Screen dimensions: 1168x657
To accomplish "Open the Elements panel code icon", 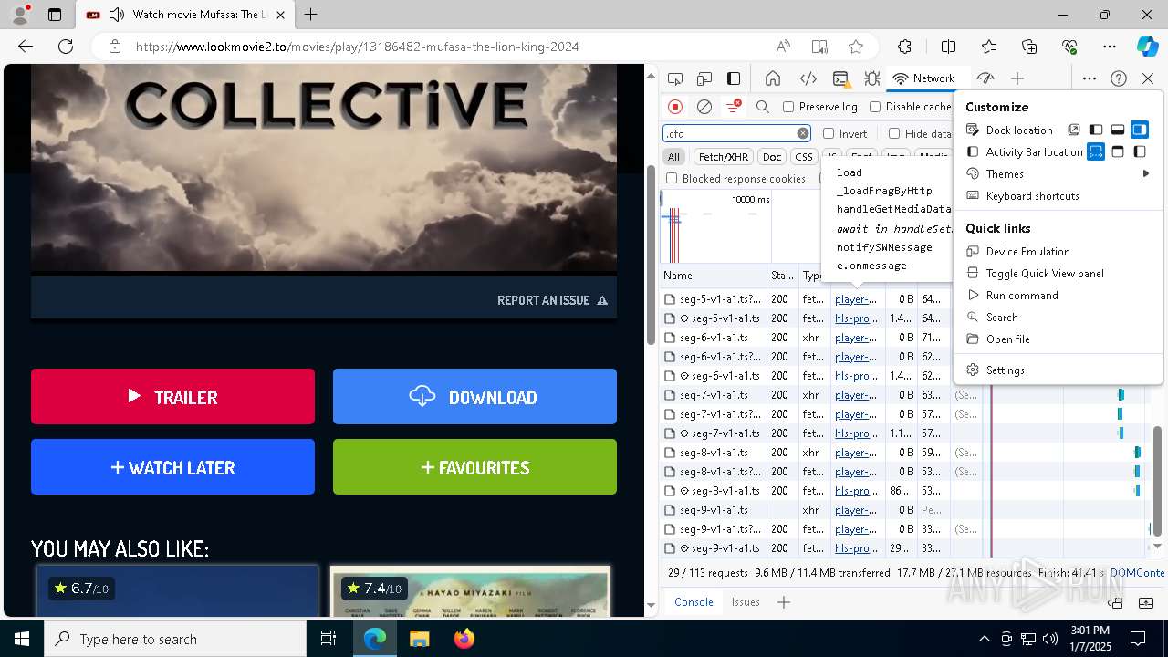I will 808,78.
